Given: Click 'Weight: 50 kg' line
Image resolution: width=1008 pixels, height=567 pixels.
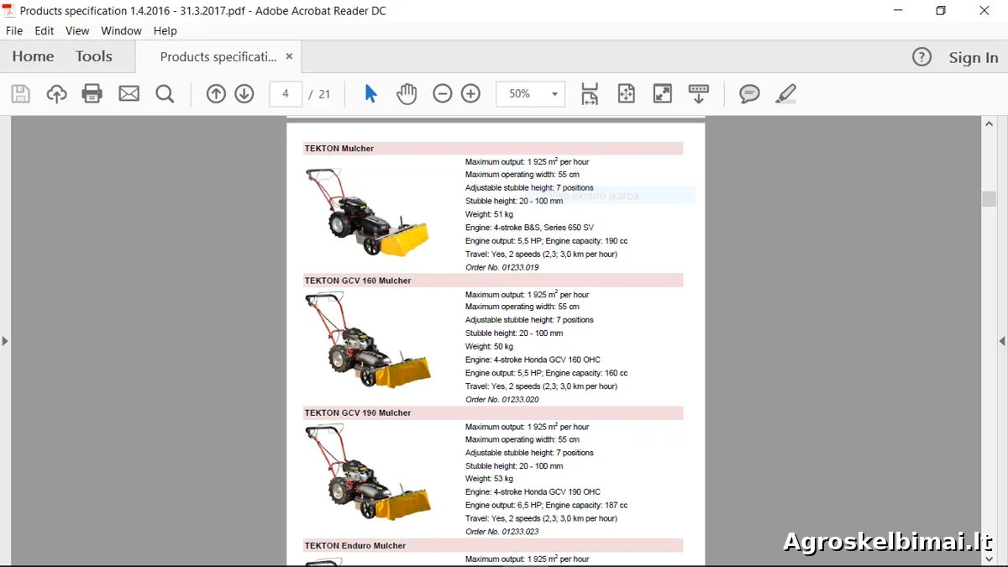Looking at the screenshot, I should 489,347.
